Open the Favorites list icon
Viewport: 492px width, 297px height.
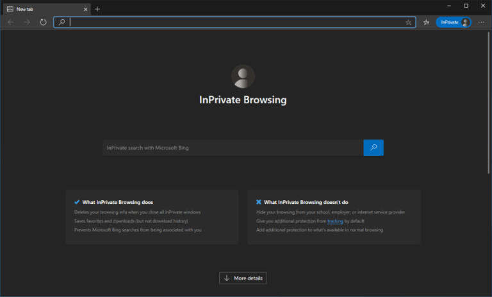coord(426,22)
